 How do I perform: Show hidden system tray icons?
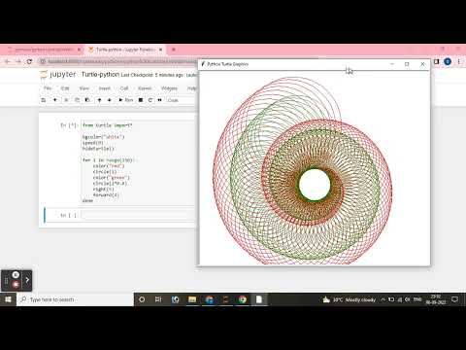point(383,299)
